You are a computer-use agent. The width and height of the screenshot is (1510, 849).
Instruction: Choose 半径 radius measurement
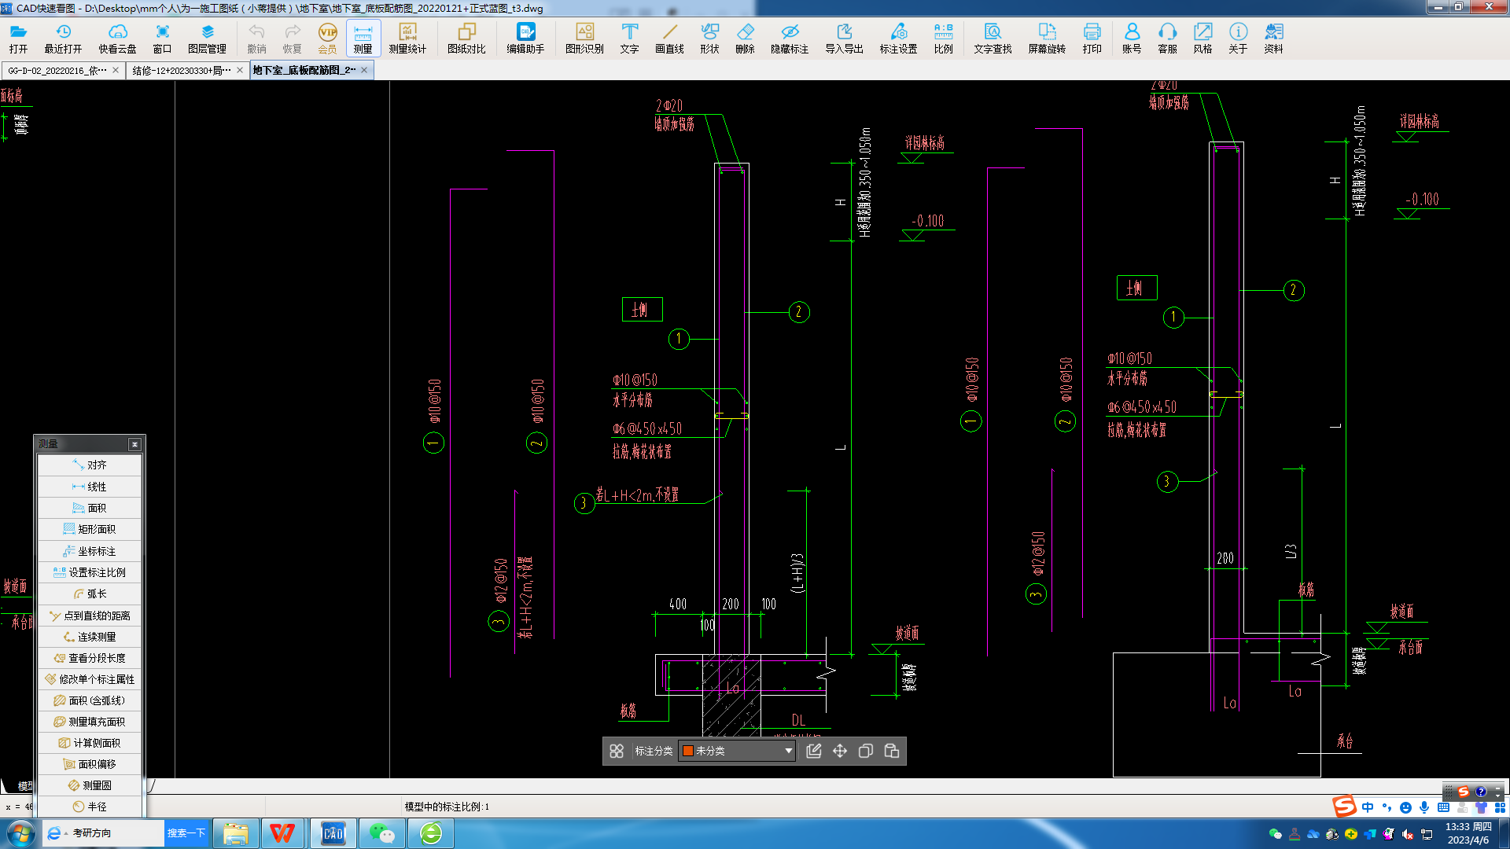90,807
